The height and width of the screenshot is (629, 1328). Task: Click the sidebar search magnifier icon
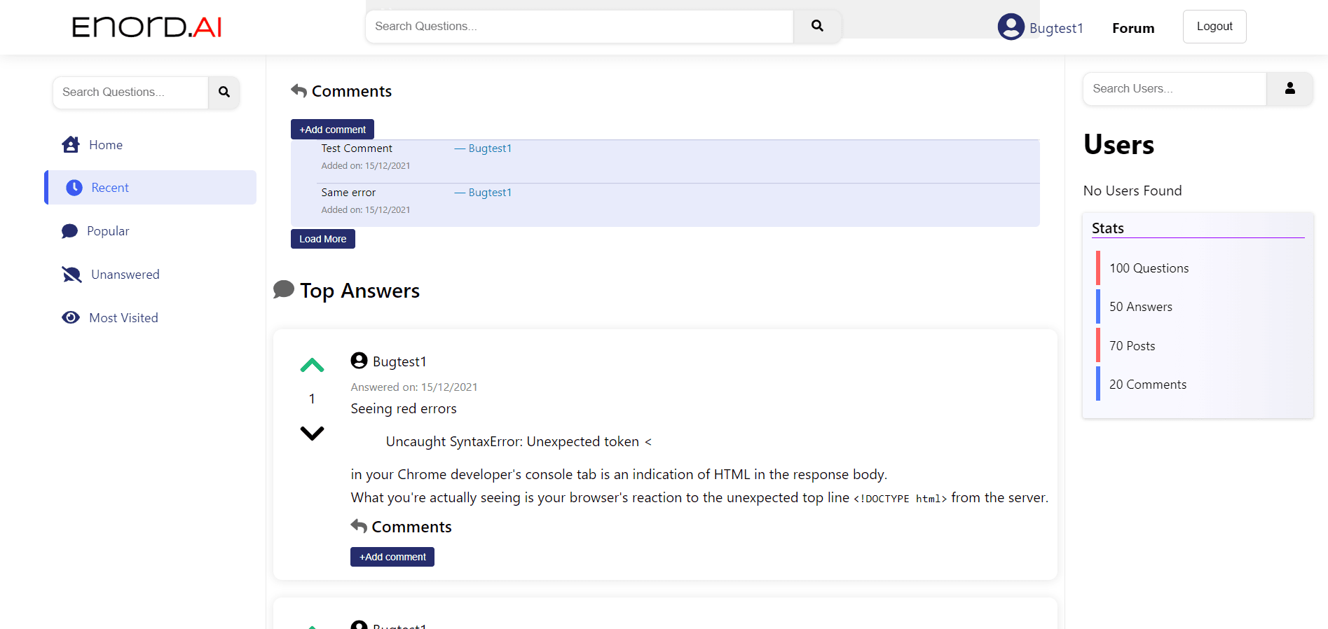tap(224, 92)
